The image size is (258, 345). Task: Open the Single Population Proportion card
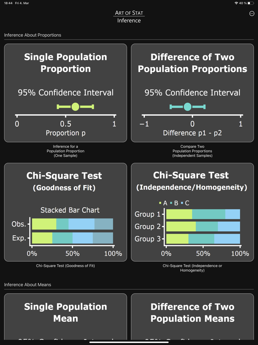(x=65, y=92)
